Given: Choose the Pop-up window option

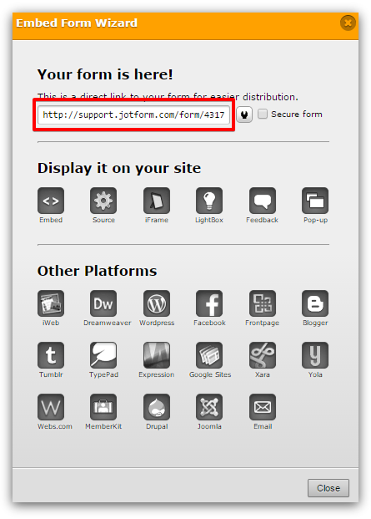Looking at the screenshot, I should [x=315, y=201].
